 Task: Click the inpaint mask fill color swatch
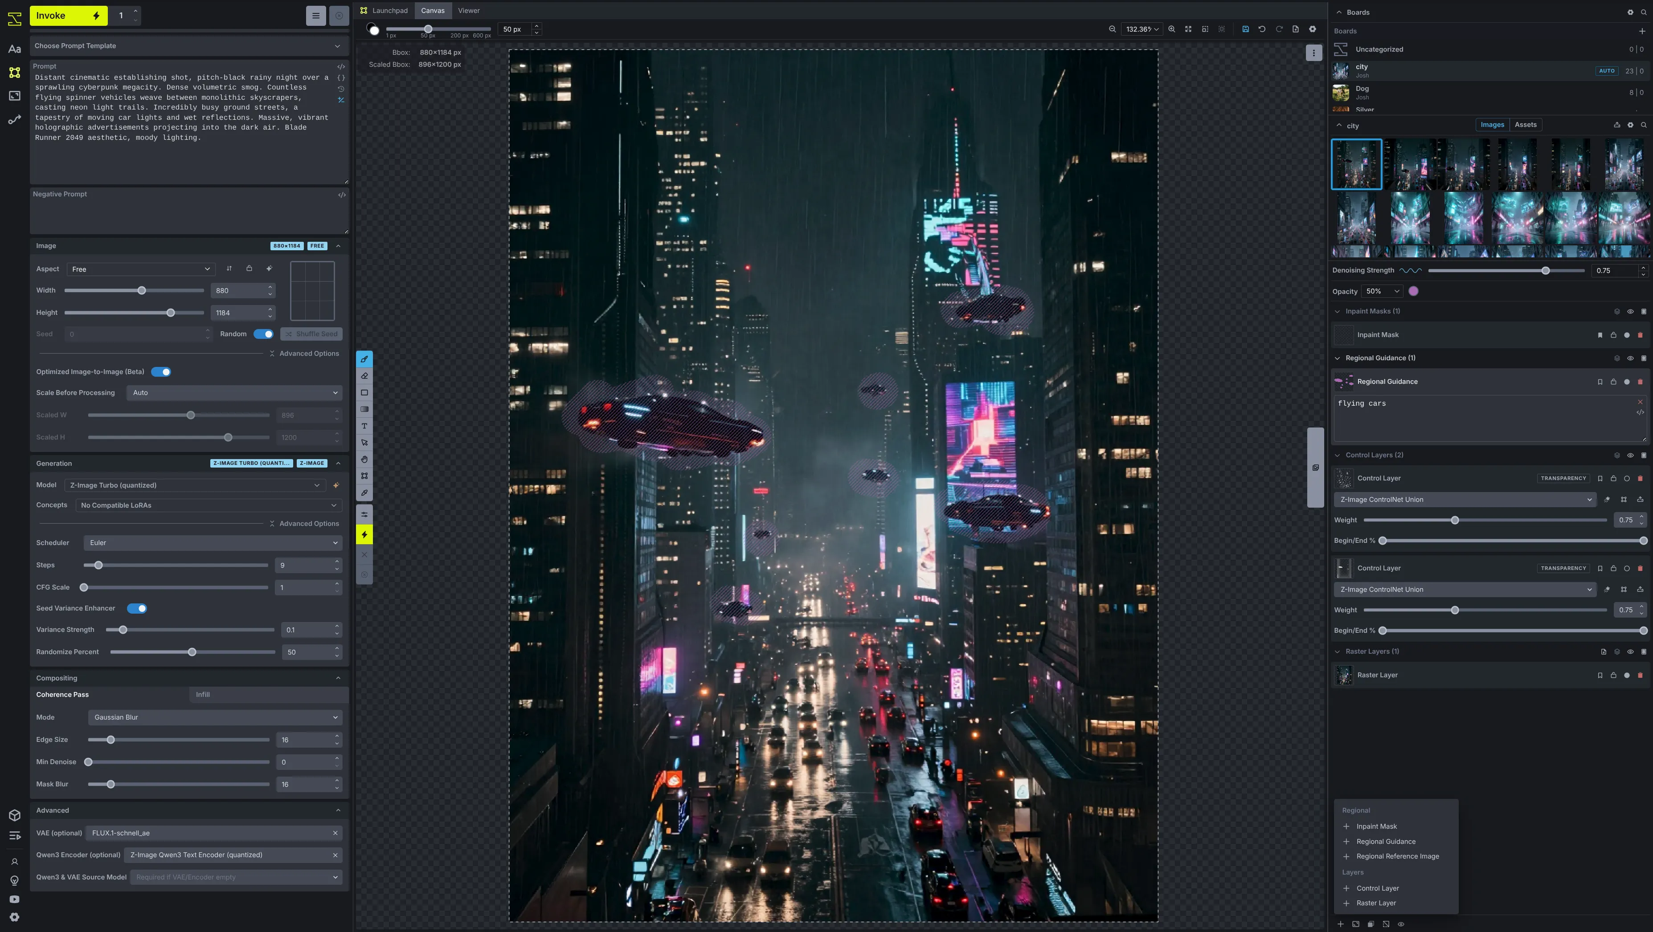tap(1414, 291)
